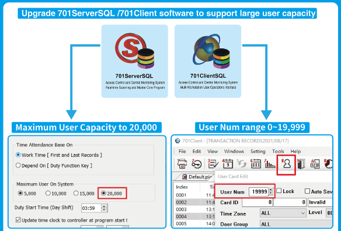The width and height of the screenshot is (341, 231).
Task: Click the key icon numbered 2
Action: (x=196, y=164)
